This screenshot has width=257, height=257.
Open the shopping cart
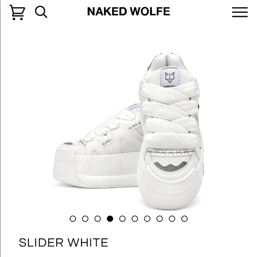pos(17,12)
